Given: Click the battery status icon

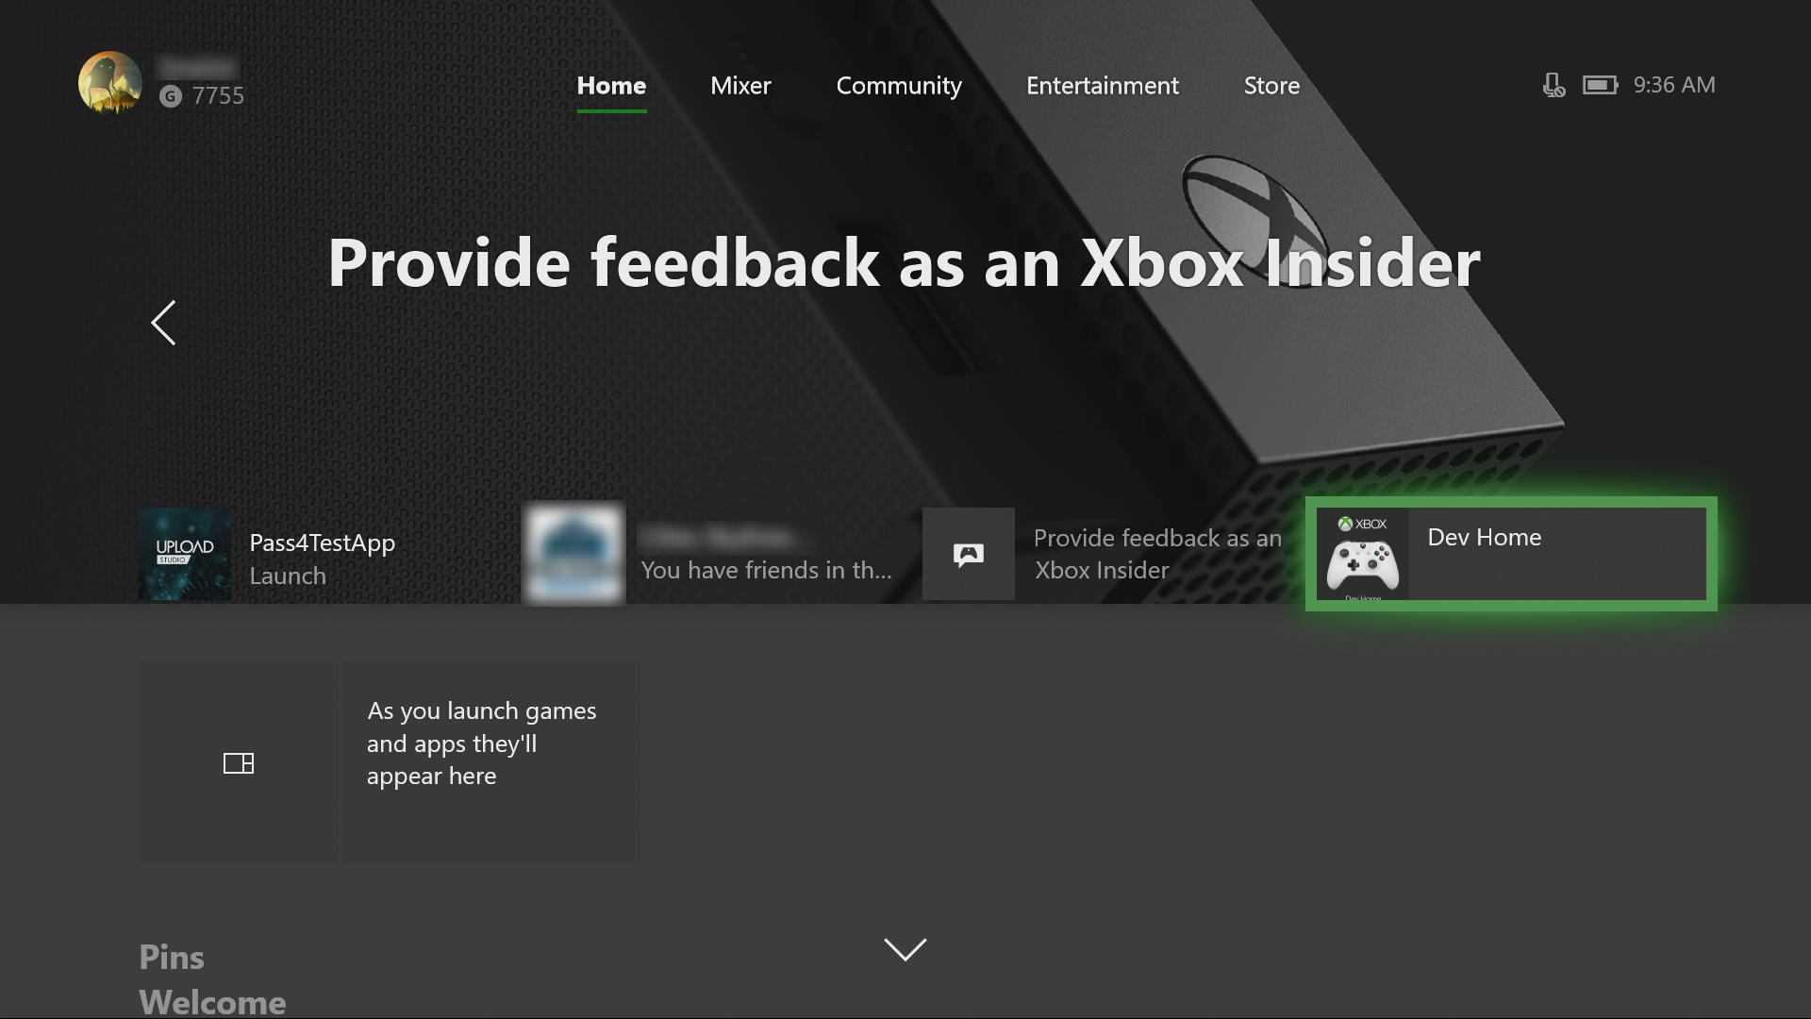Looking at the screenshot, I should click(1599, 83).
